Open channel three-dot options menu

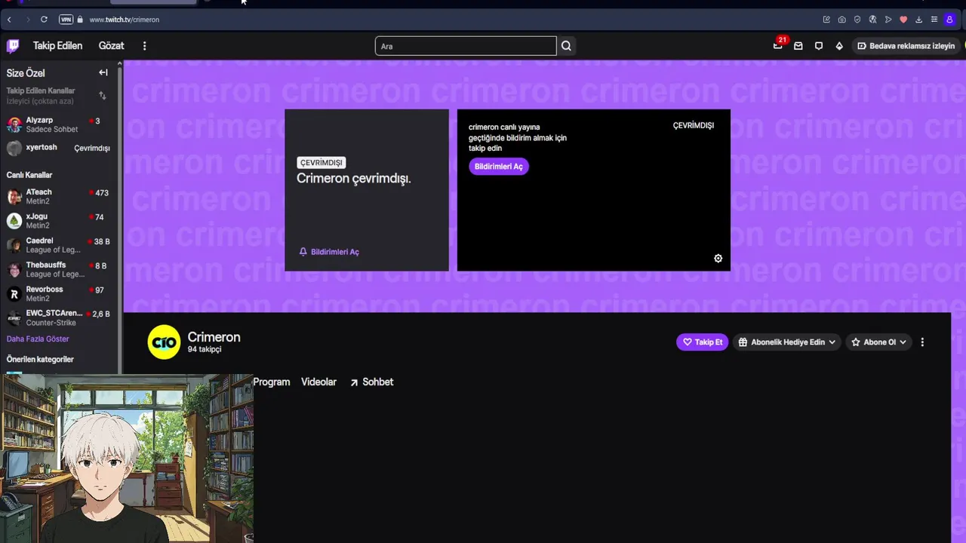[x=922, y=342]
